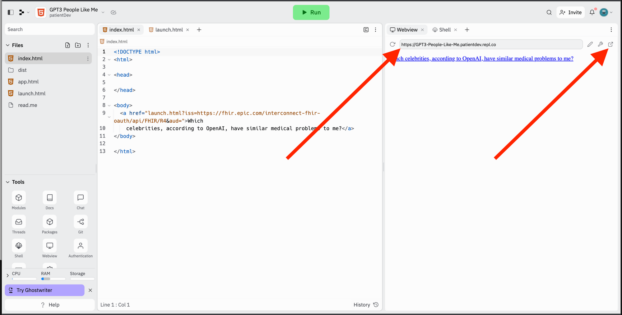622x315 pixels.
Task: Open the editor pane options menu
Action: 375,30
